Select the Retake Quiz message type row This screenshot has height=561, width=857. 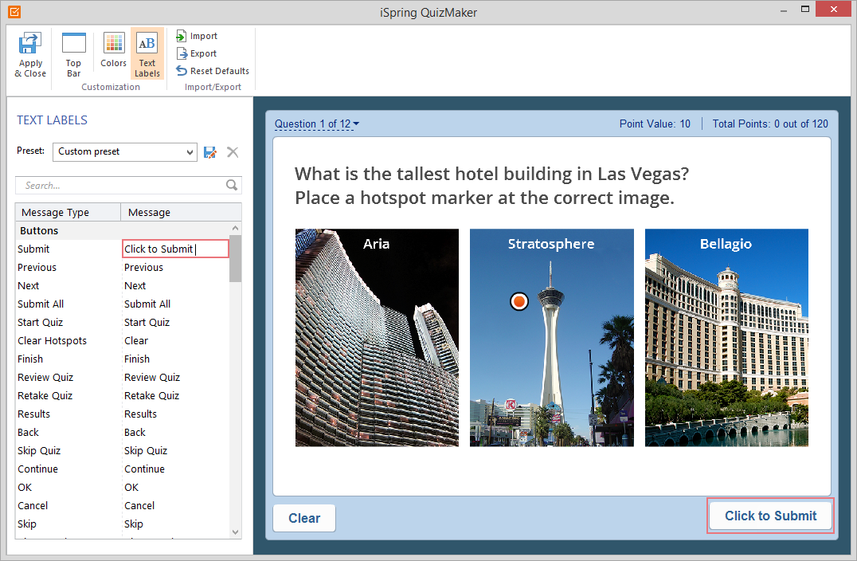pos(123,396)
